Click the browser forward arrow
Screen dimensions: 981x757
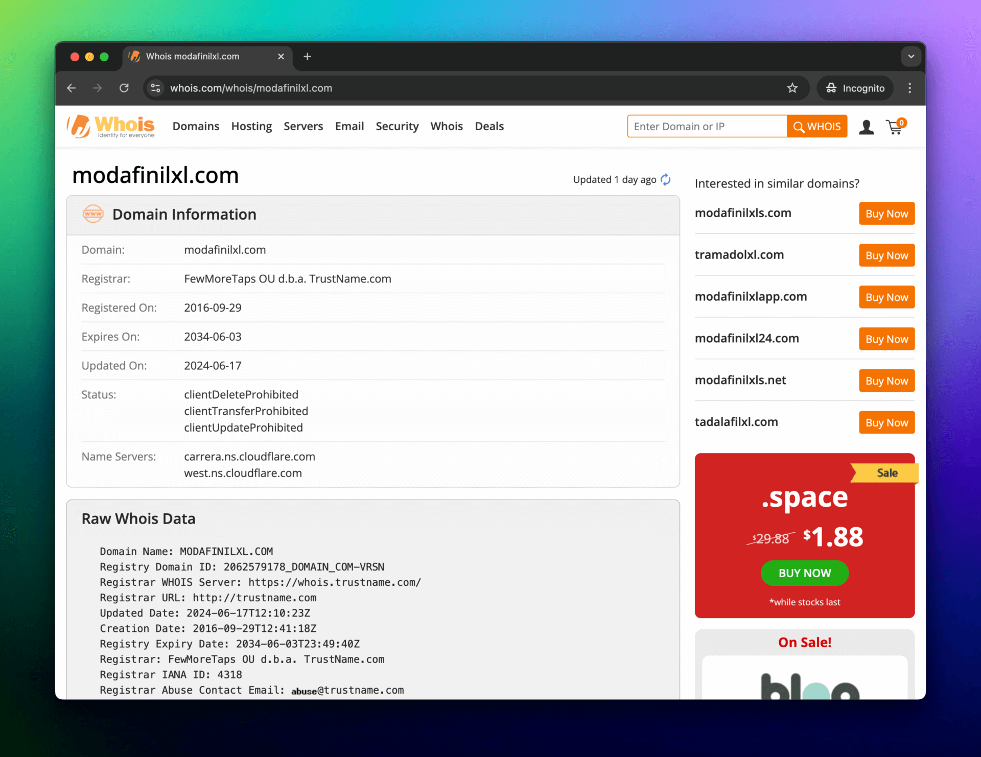(x=97, y=88)
